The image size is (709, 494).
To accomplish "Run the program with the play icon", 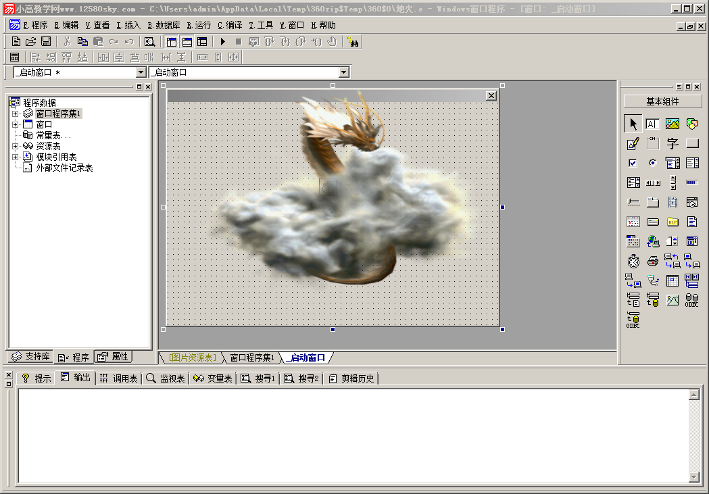I will [223, 42].
